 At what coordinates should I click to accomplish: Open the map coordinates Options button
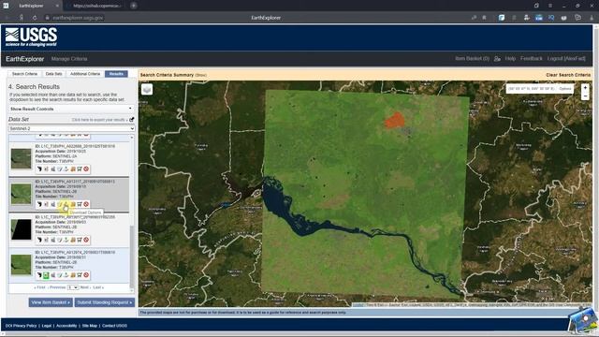tap(565, 89)
